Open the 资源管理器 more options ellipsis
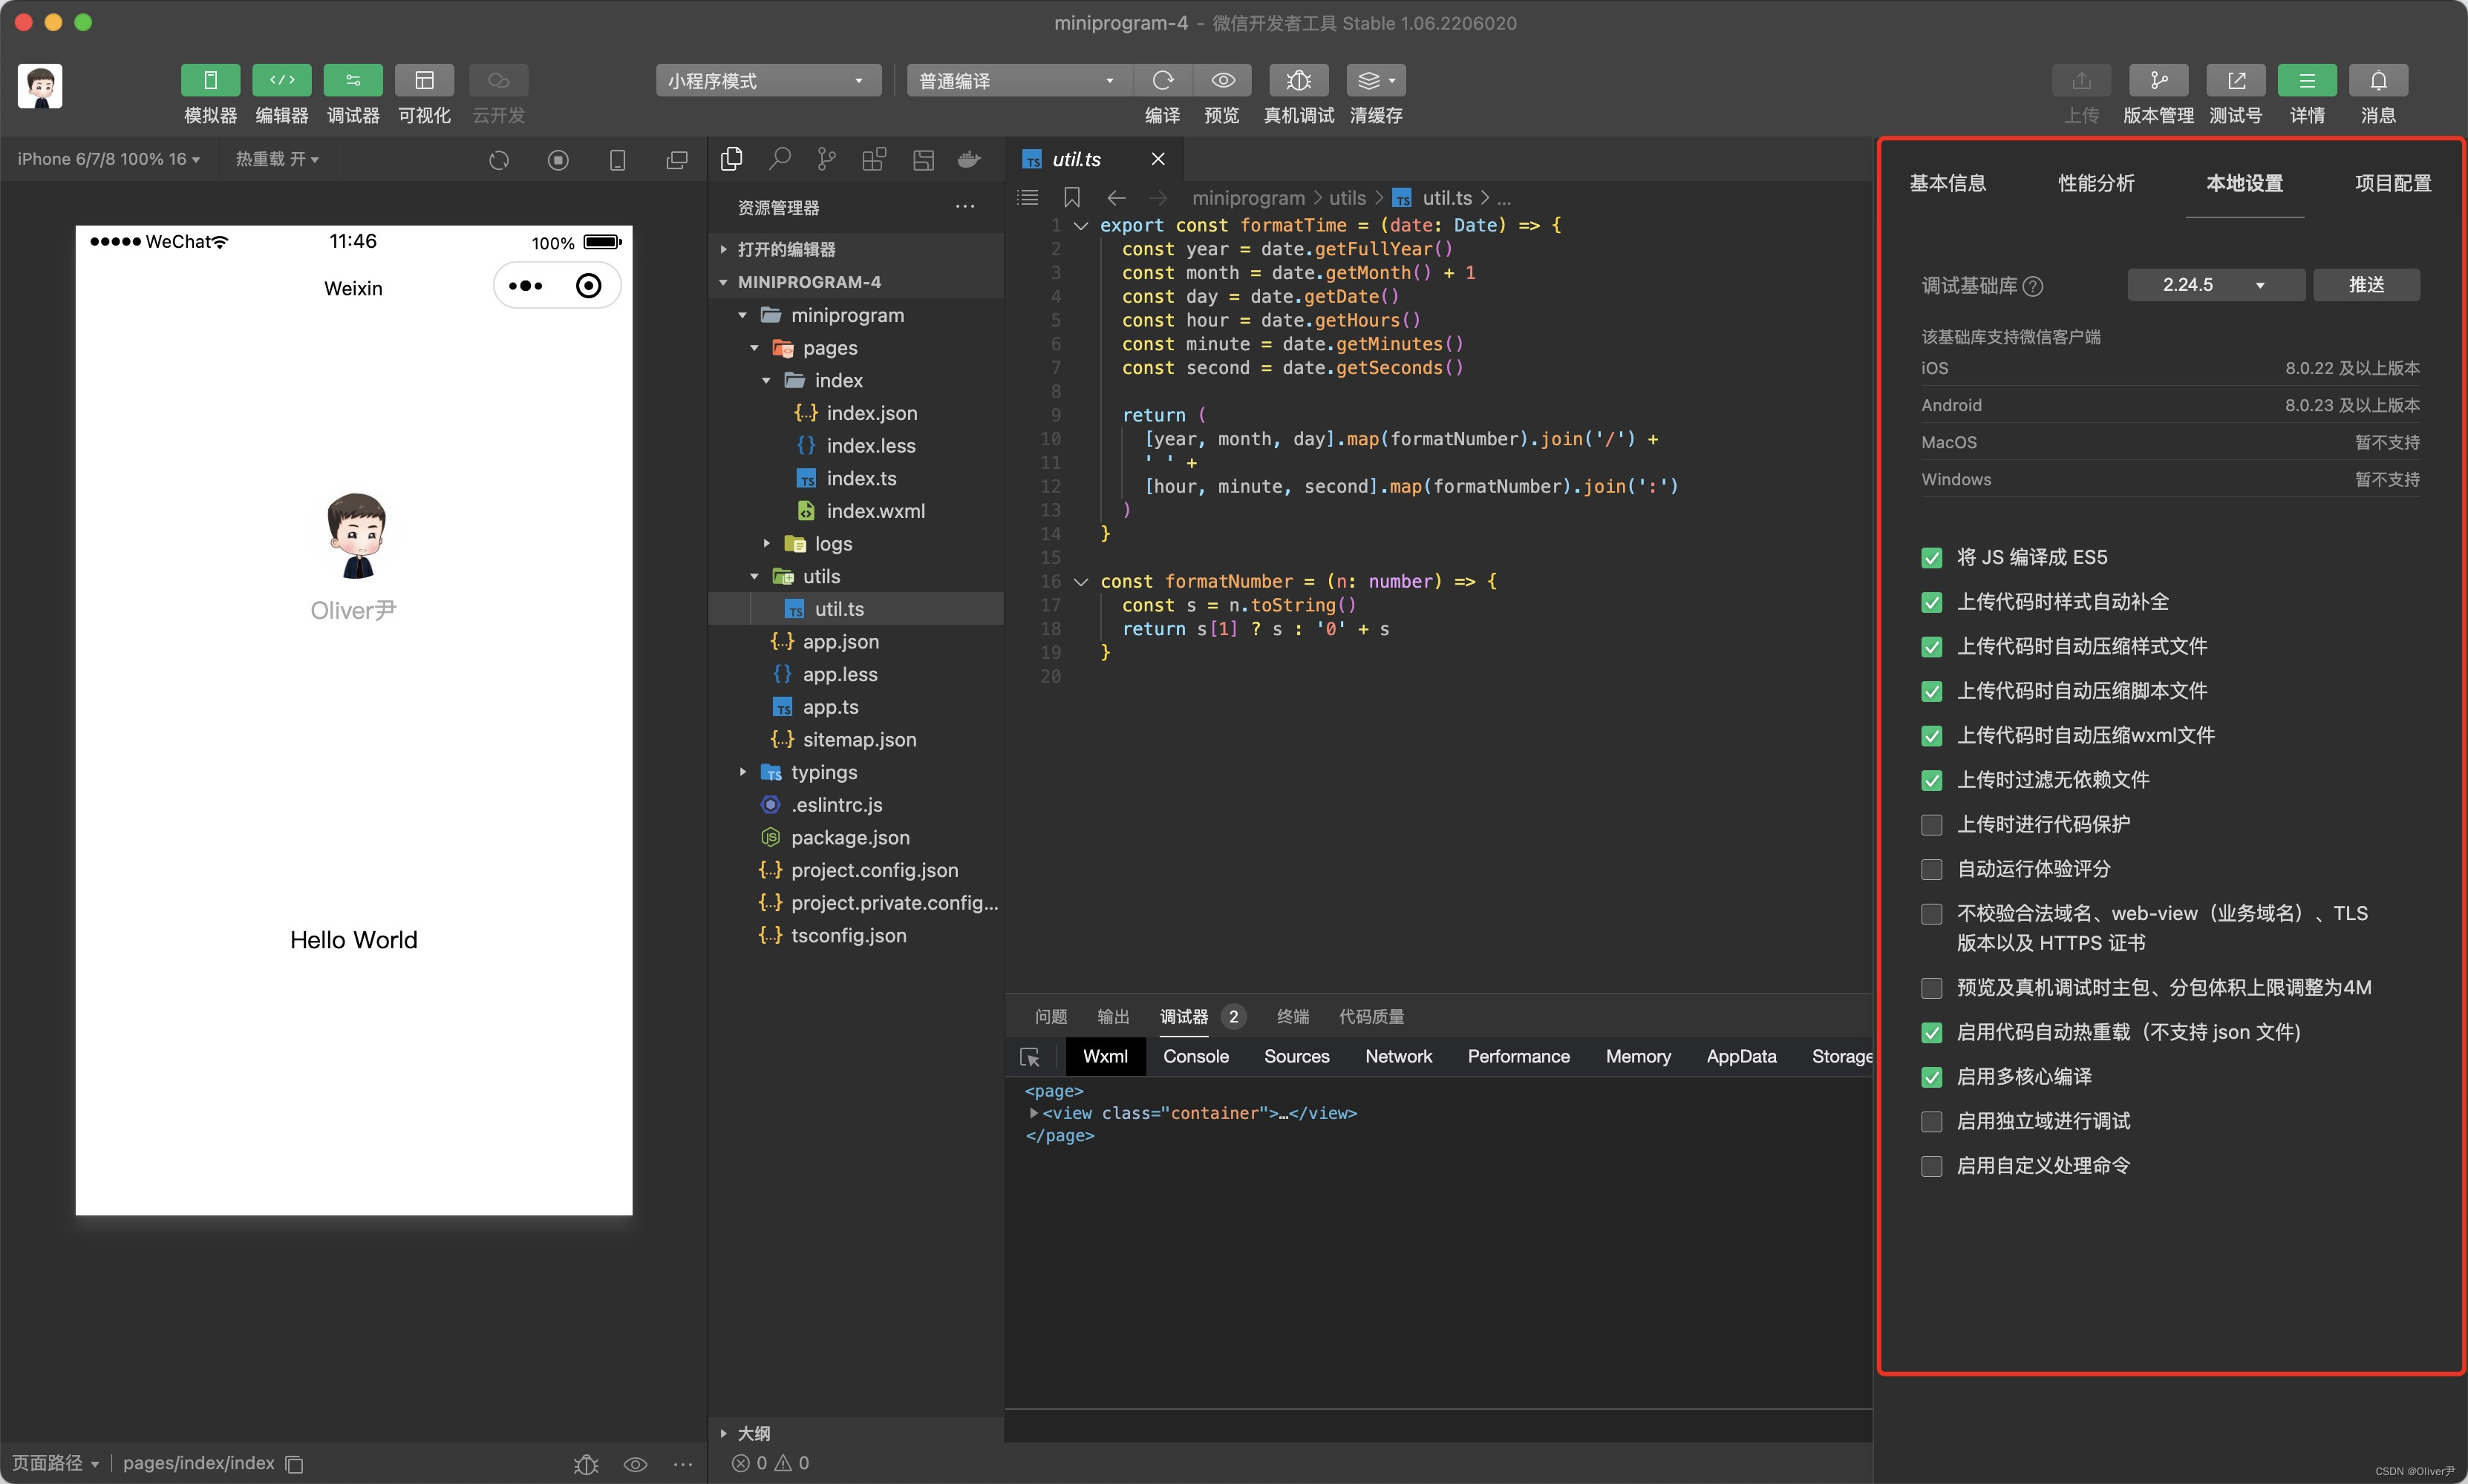The width and height of the screenshot is (2468, 1484). pyautogui.click(x=964, y=207)
